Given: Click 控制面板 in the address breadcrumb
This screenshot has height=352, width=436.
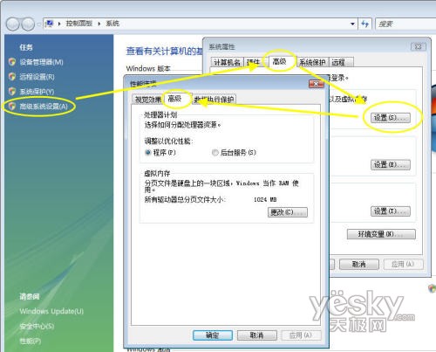Looking at the screenshot, I should (78, 24).
